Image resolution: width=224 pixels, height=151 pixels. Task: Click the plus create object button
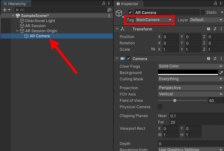tap(5, 10)
